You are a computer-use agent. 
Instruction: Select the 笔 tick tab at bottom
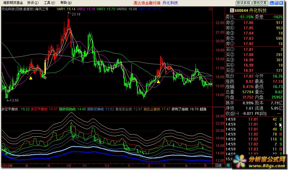coord(228,165)
